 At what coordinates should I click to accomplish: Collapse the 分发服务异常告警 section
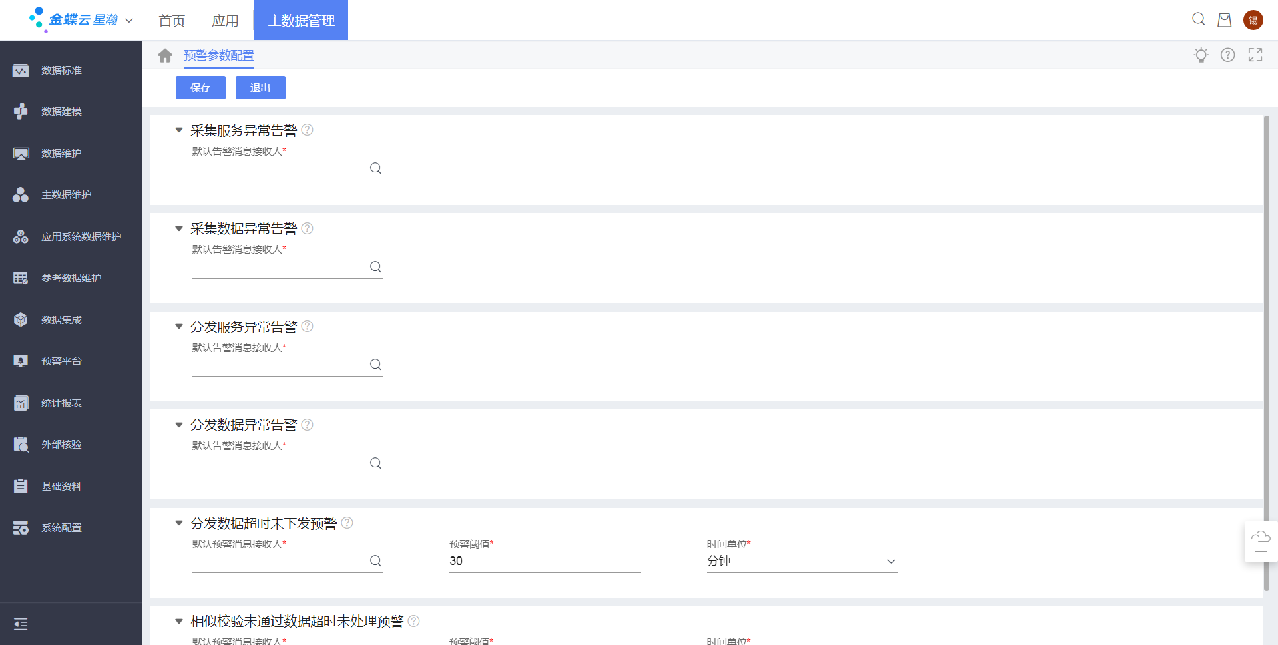pos(178,327)
